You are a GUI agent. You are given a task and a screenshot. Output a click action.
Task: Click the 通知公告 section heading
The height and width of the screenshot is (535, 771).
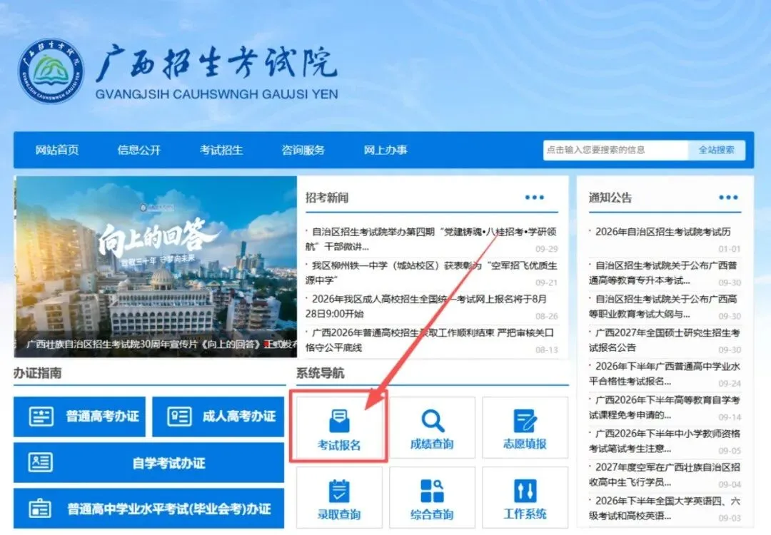(610, 198)
